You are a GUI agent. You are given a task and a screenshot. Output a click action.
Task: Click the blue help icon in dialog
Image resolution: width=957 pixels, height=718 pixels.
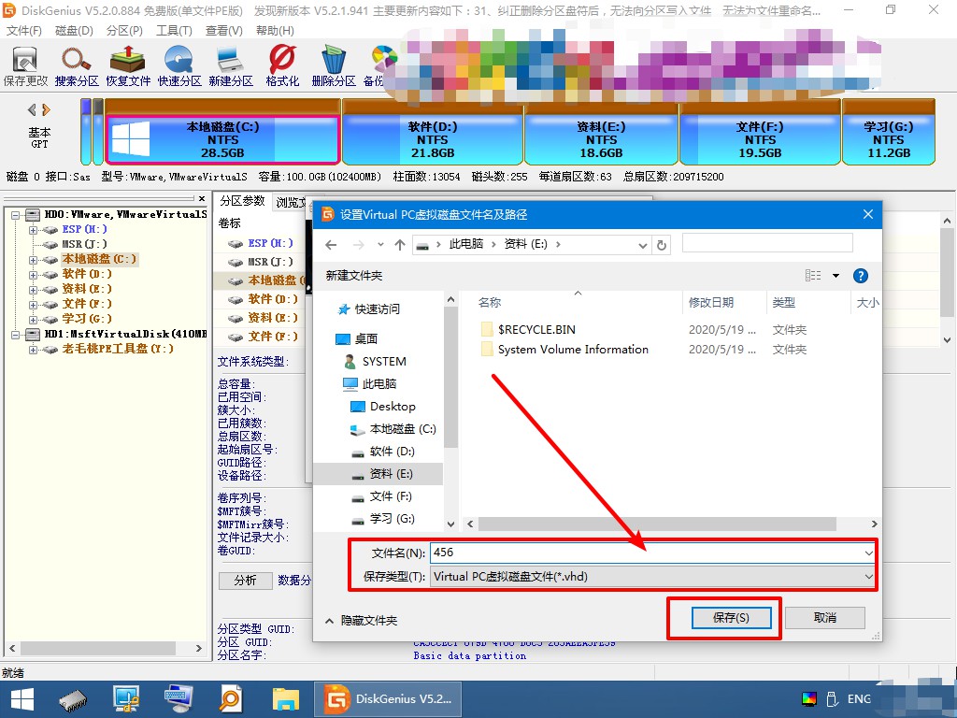click(861, 276)
